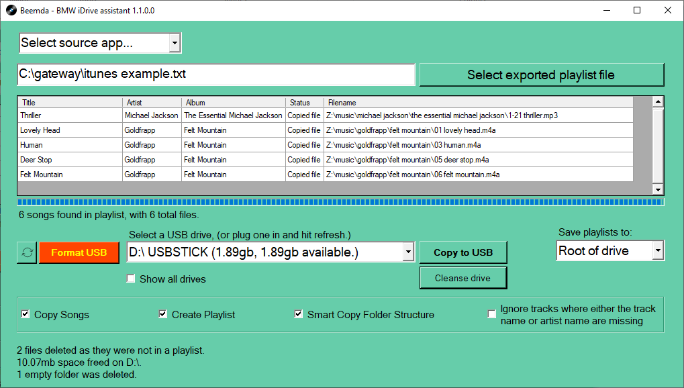Select the Human title cell

(x=70, y=146)
